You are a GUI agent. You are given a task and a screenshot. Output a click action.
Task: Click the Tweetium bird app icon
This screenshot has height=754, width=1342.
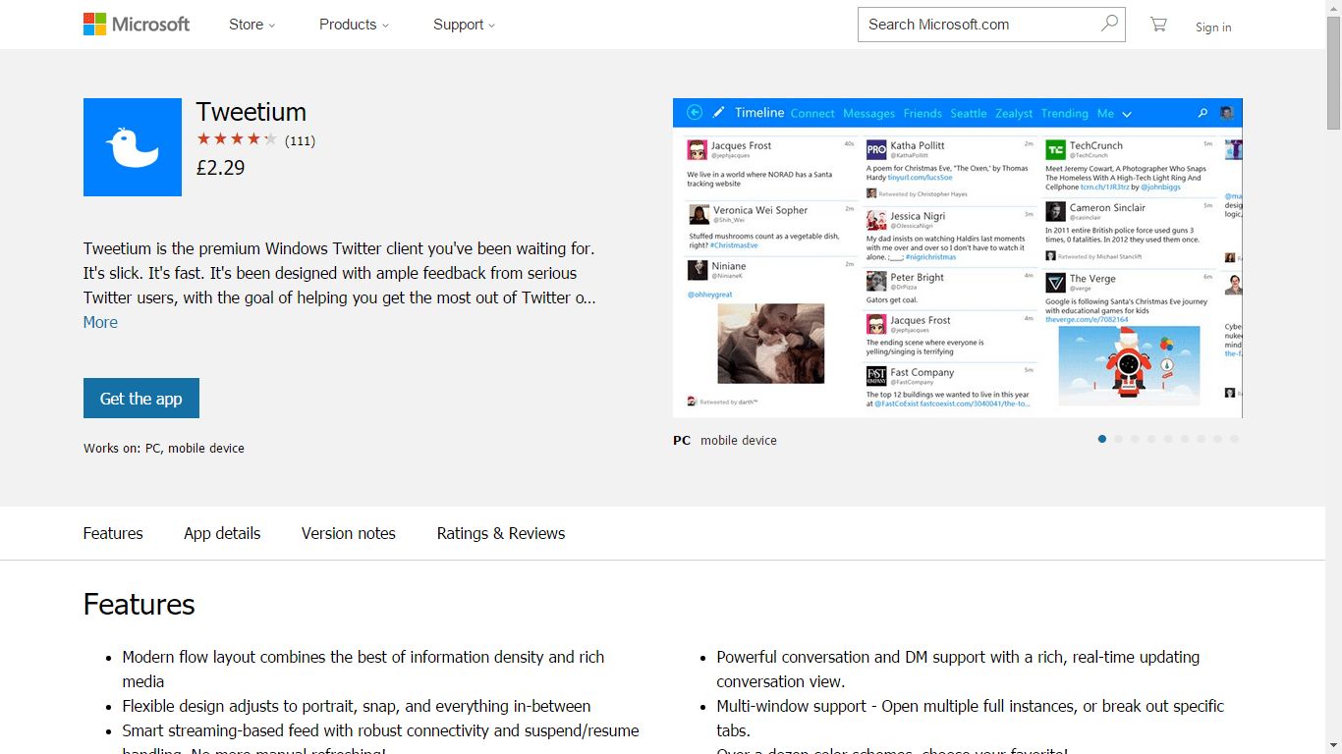pos(133,147)
